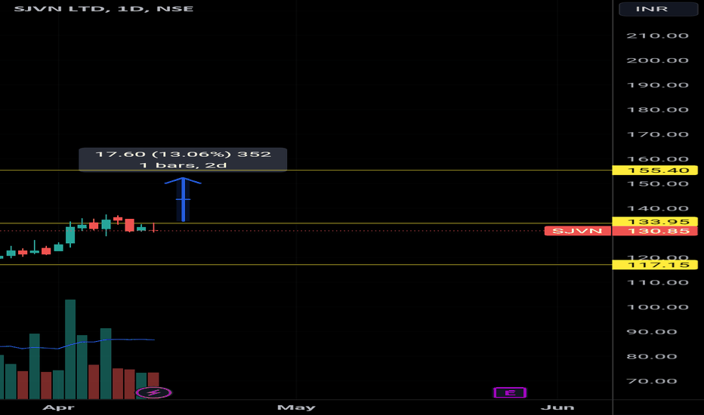This screenshot has width=704, height=415.
Task: Click the 100.00 price axis label
Action: click(x=657, y=307)
